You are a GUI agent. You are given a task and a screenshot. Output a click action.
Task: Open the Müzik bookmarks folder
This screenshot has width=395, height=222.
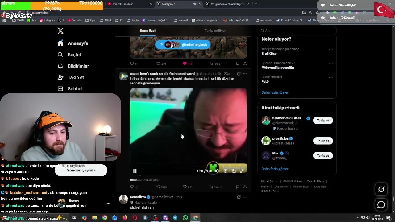point(106,20)
